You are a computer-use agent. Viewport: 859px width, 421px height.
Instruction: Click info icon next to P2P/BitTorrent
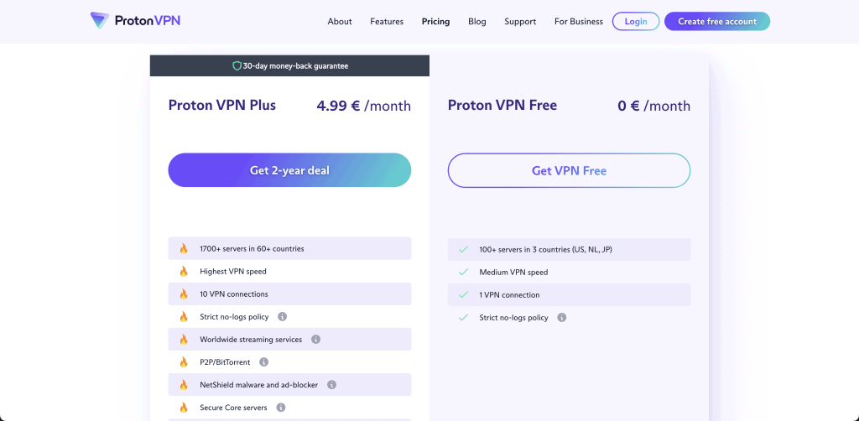click(263, 361)
